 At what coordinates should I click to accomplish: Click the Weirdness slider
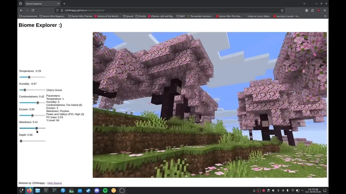pos(32,128)
